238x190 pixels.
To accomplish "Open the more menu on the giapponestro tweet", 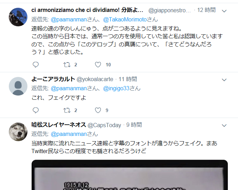I will (224, 11).
